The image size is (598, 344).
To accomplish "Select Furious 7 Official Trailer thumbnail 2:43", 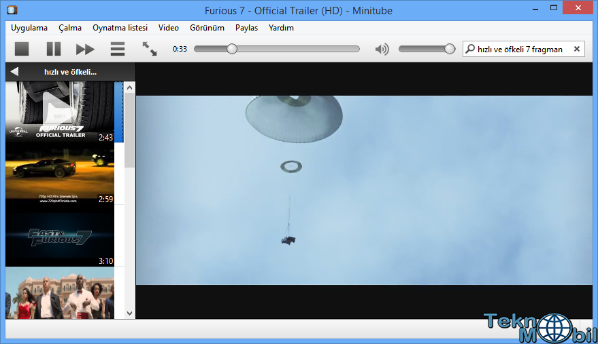I will (60, 112).
